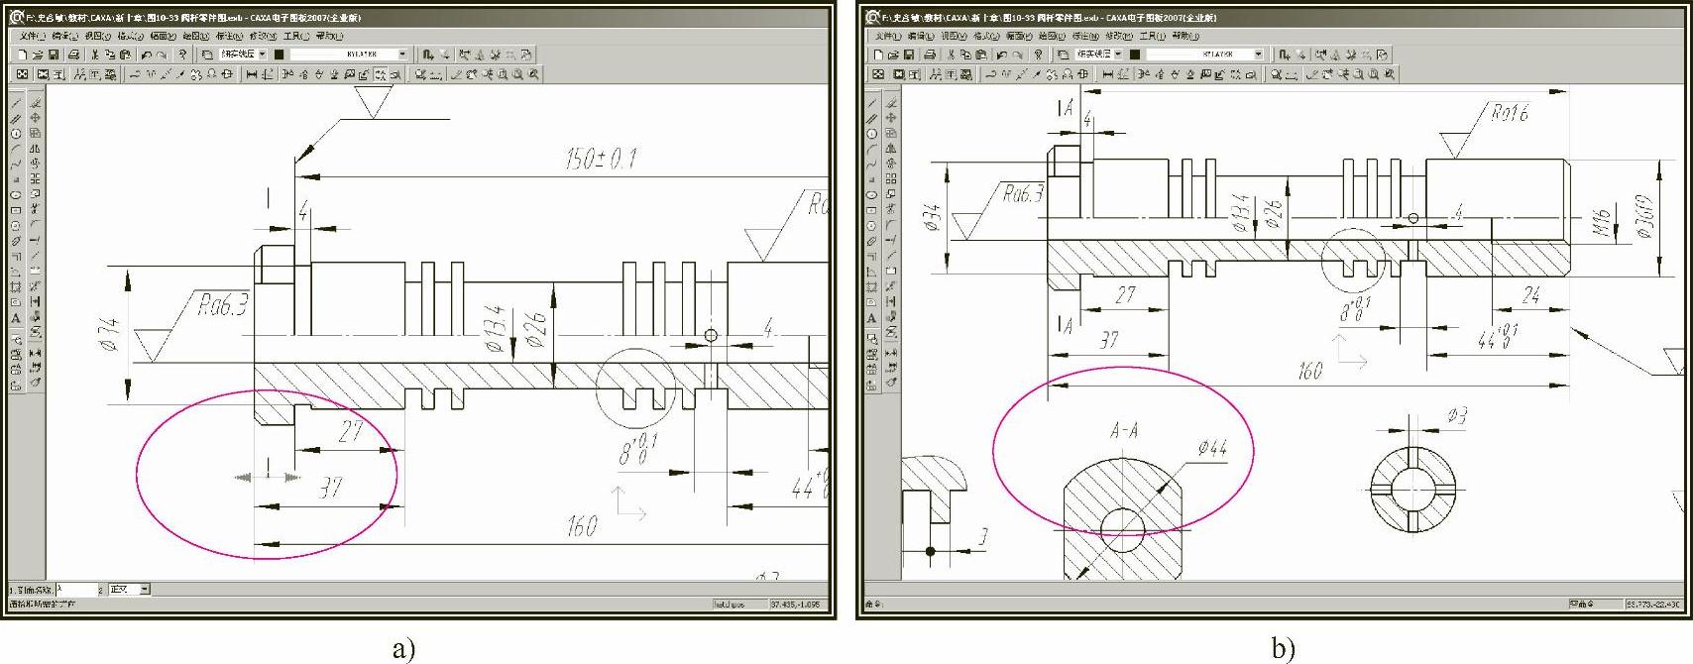Open 视图 menu in left window
Screen dimensions: 1693x664
[97, 36]
